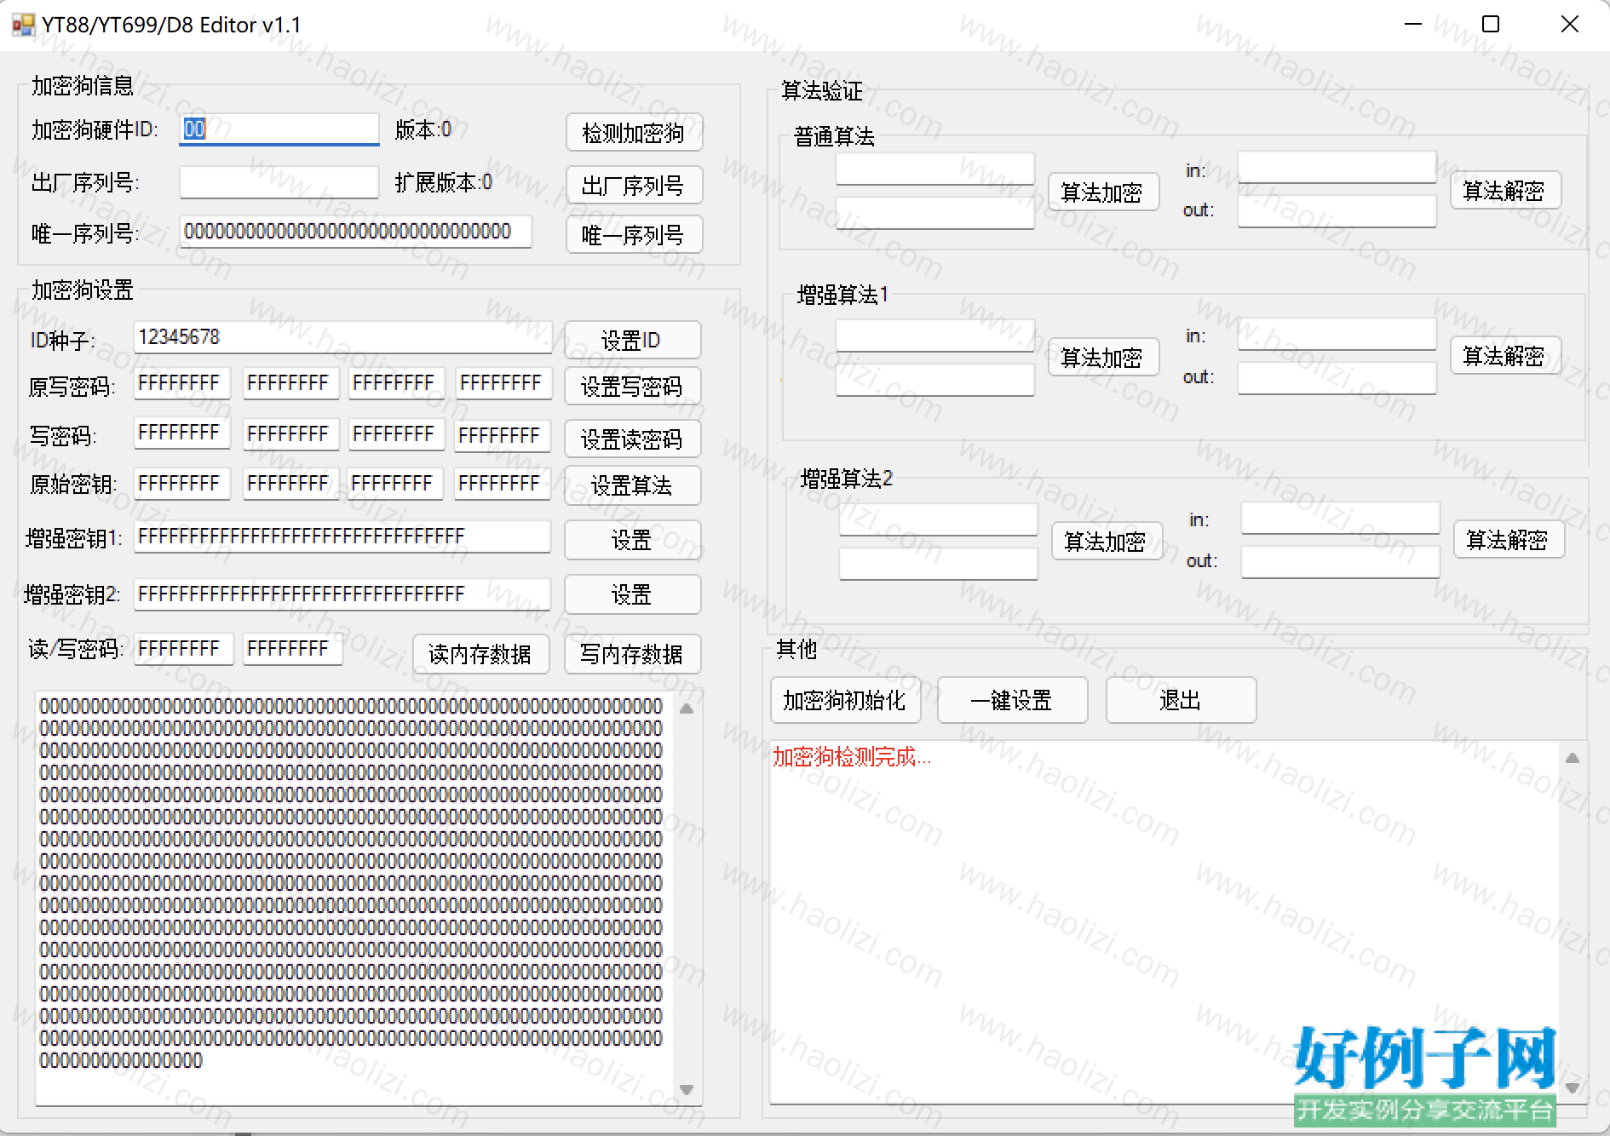1610x1136 pixels.
Task: Click scroll-up arrow of log output area
Action: 1573,758
